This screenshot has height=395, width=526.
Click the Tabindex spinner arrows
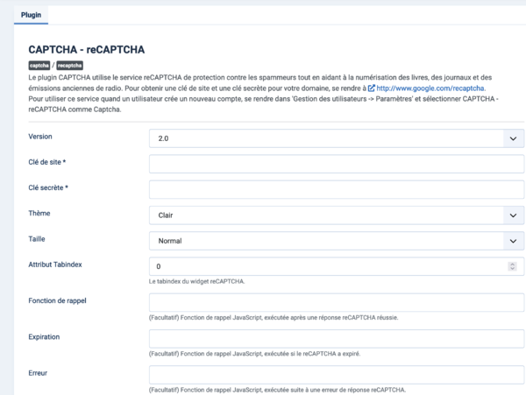click(x=512, y=266)
